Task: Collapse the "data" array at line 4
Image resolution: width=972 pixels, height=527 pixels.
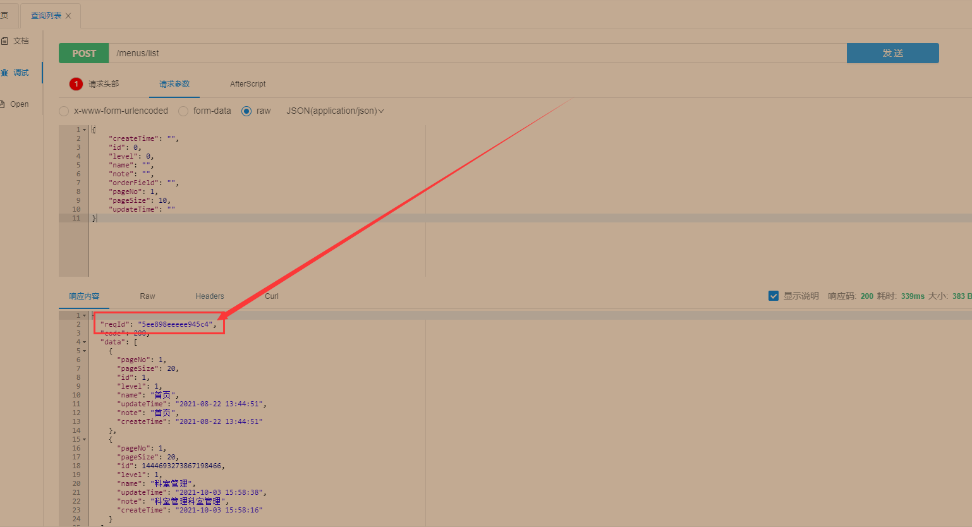Action: [x=85, y=342]
